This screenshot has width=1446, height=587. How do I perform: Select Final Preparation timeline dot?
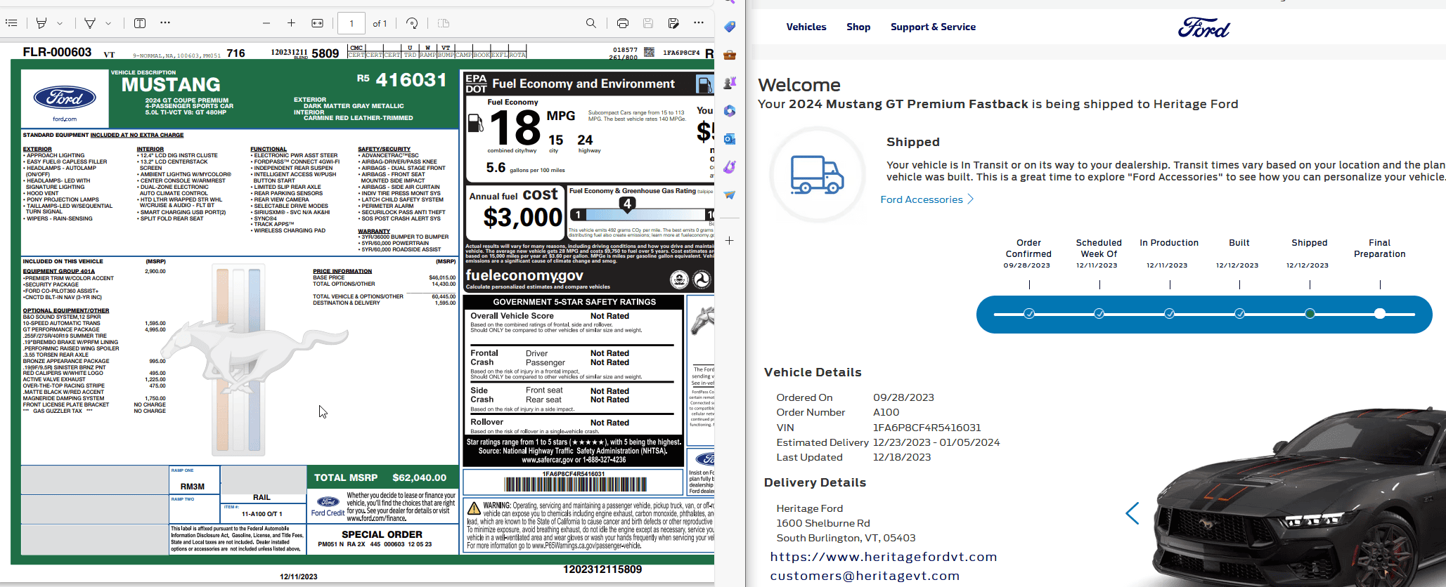tap(1380, 314)
